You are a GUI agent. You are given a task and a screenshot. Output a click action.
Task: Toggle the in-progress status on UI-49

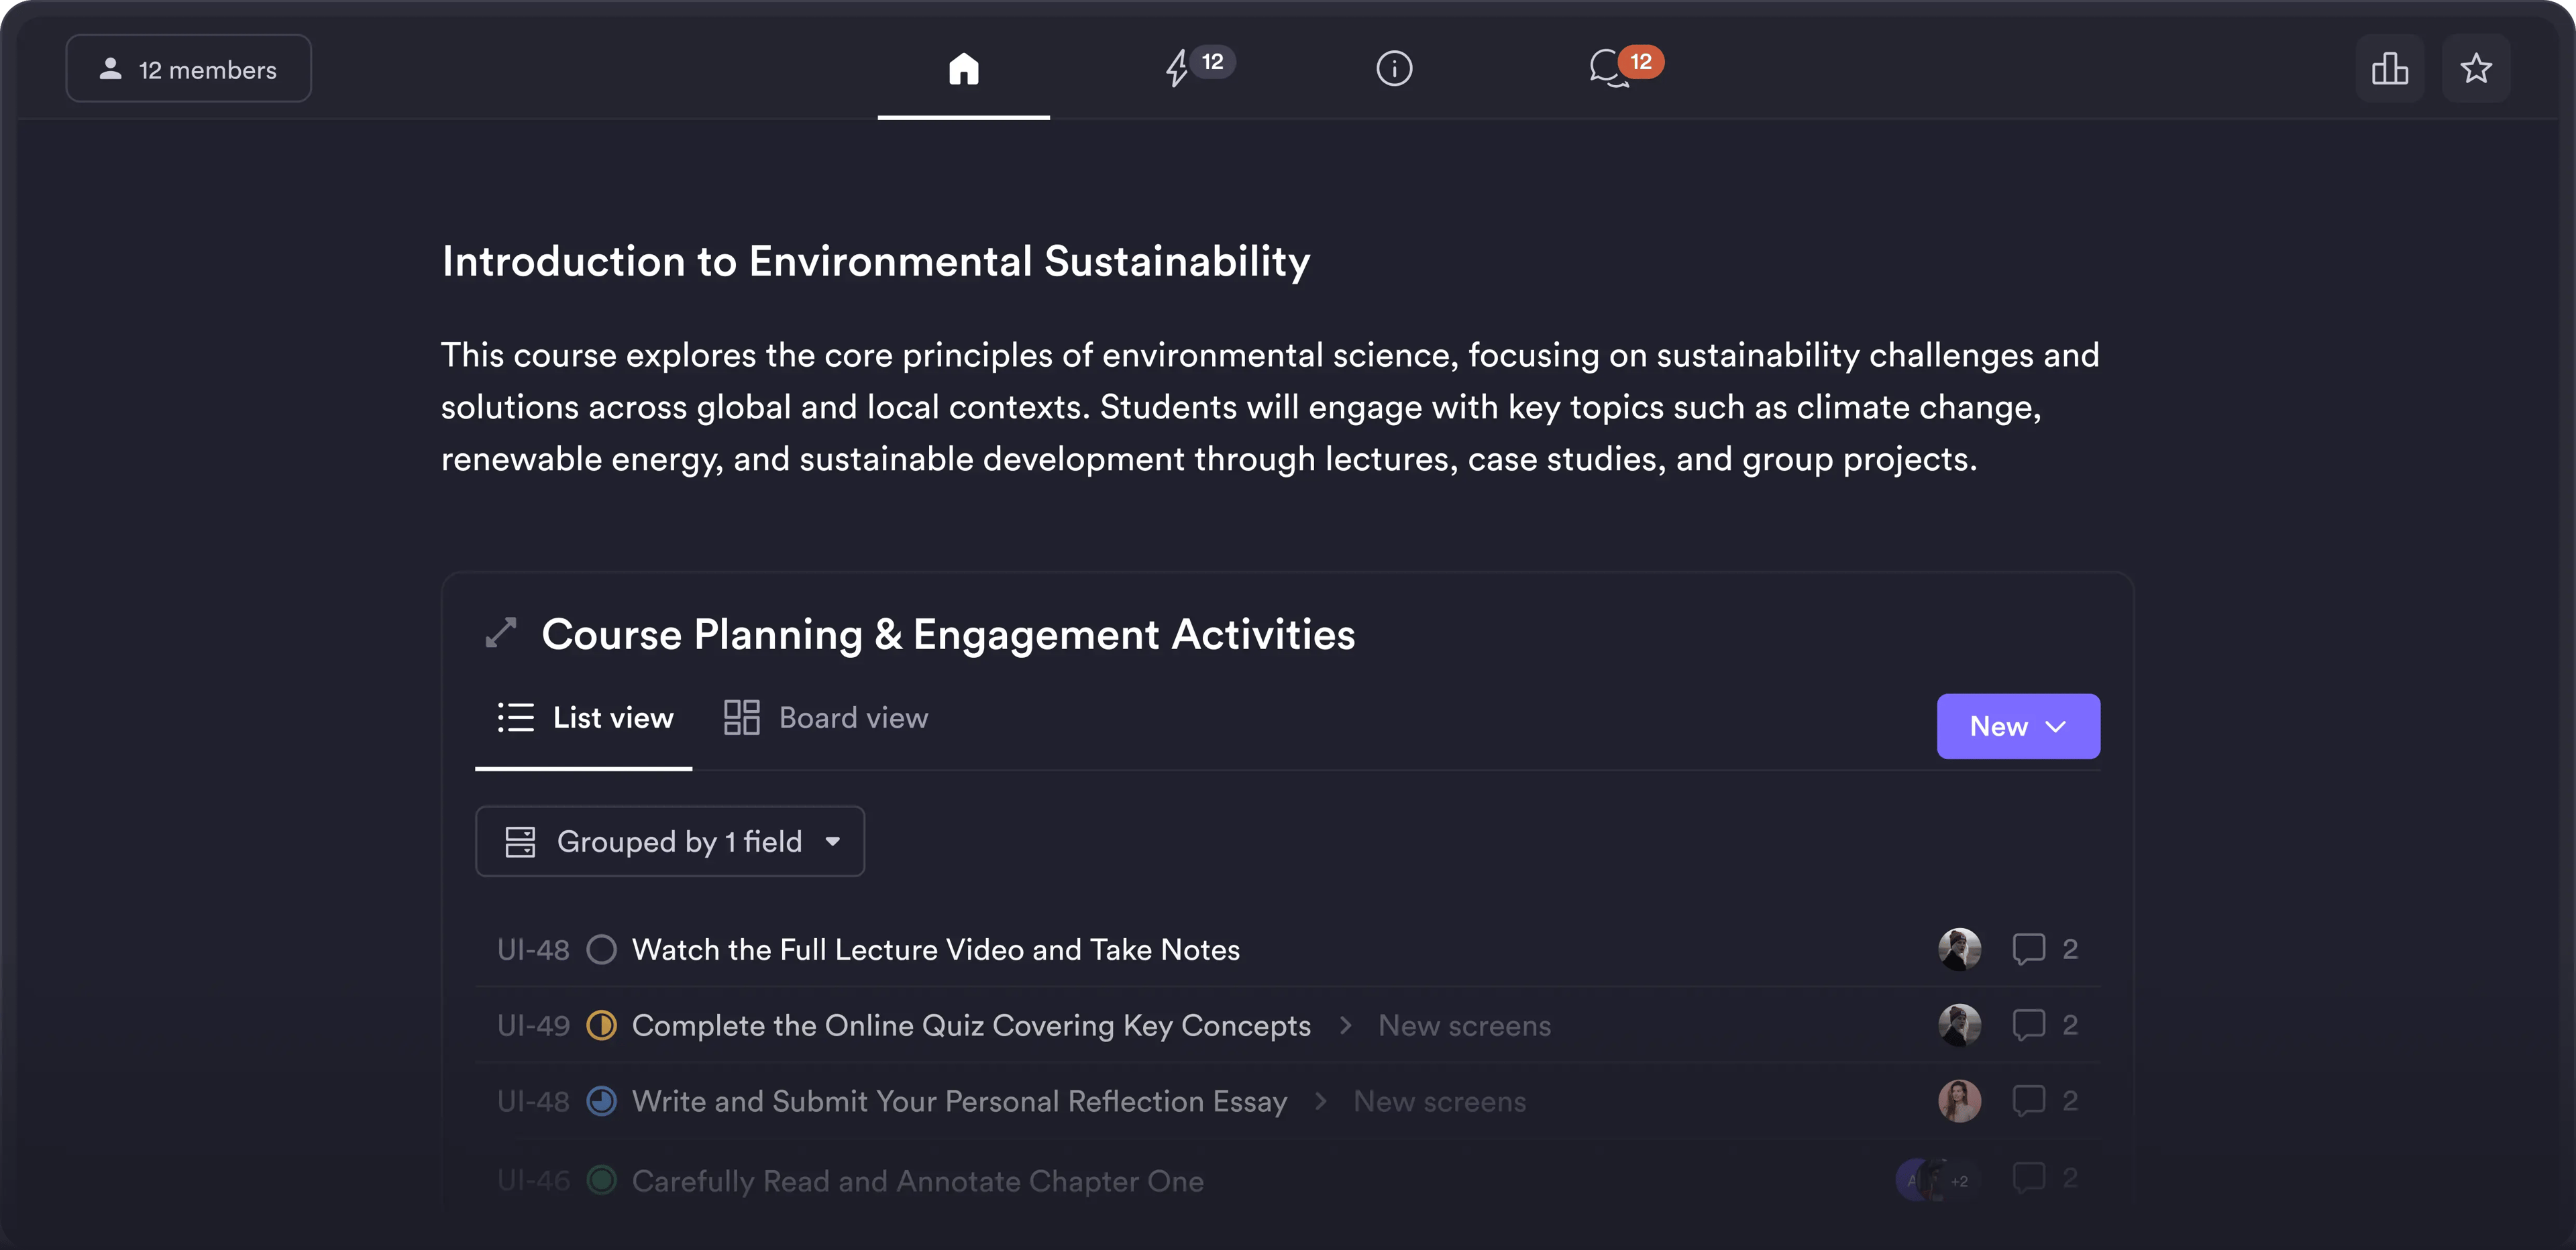coord(602,1025)
